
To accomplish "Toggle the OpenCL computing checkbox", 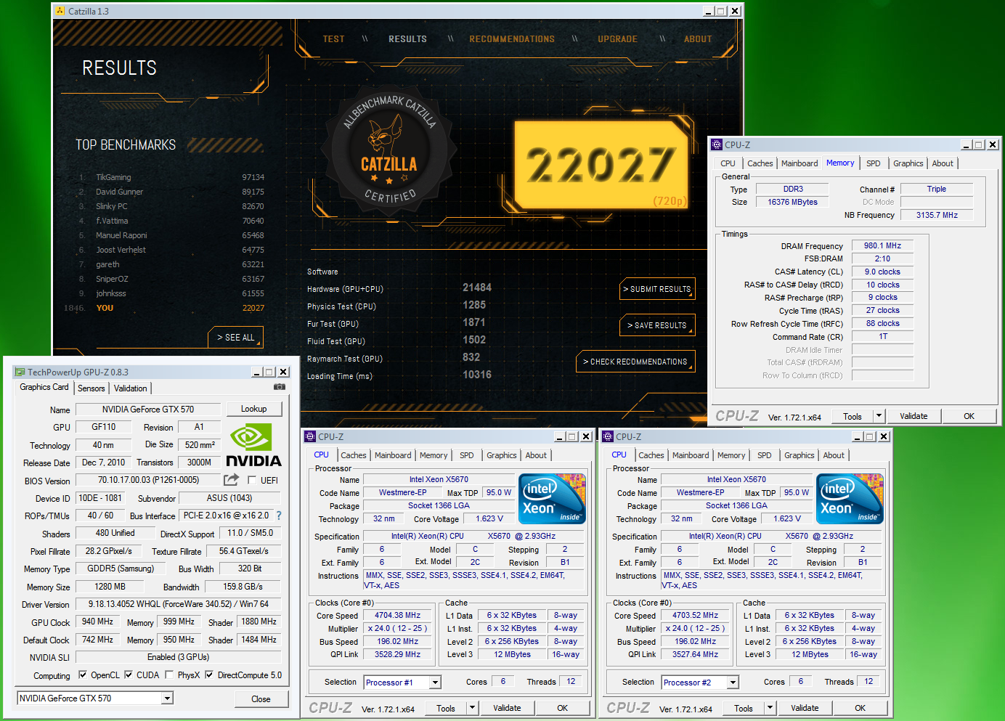I will pos(83,675).
